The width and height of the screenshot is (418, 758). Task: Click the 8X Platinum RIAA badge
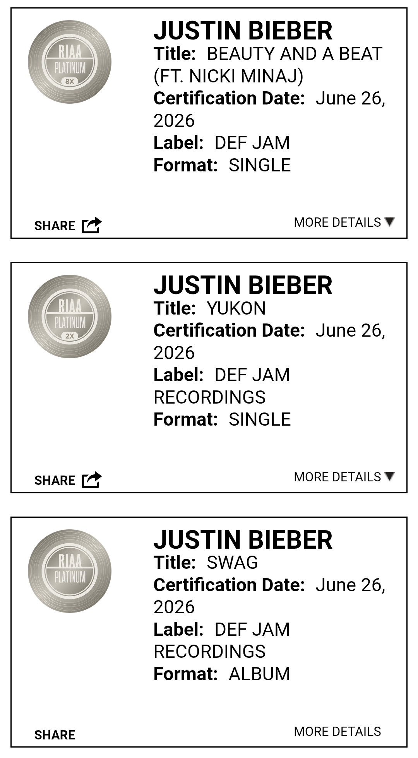70,62
